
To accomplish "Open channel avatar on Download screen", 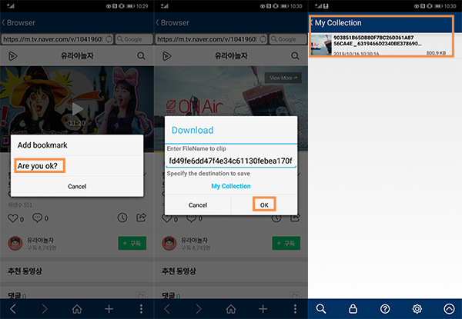I will [169, 244].
